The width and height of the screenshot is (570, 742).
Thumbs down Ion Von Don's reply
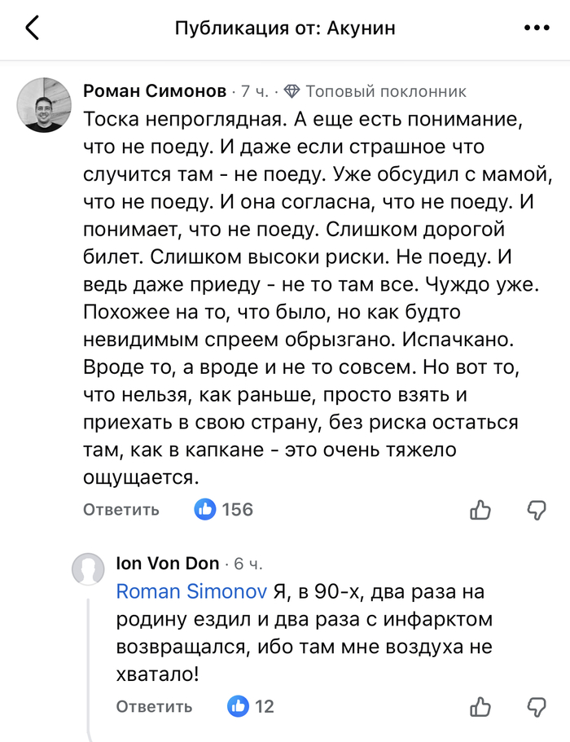(x=537, y=706)
